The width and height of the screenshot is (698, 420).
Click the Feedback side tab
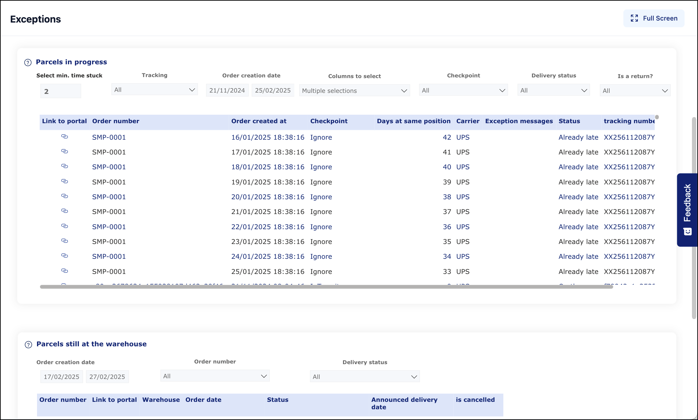(x=687, y=203)
